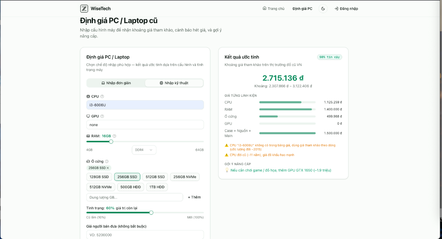Switch to Nhập kỹ thuật mode
The image size is (442, 239).
pyautogui.click(x=174, y=83)
